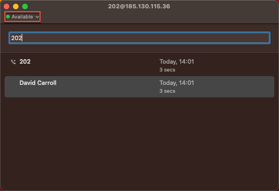
Task: Click the chevron arrow next to Available
Action: click(x=37, y=17)
